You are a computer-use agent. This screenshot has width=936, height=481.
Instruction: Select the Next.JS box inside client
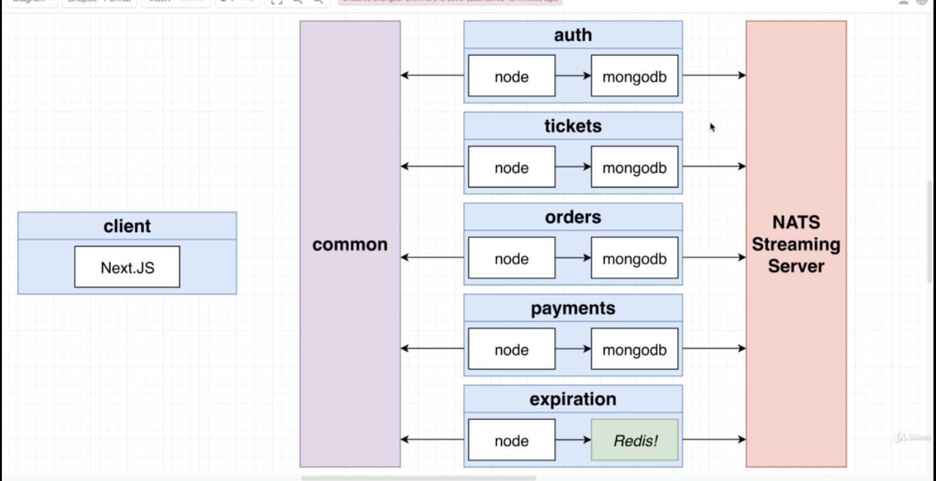pos(126,266)
